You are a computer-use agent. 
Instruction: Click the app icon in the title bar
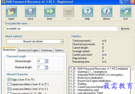(x=4, y=2)
